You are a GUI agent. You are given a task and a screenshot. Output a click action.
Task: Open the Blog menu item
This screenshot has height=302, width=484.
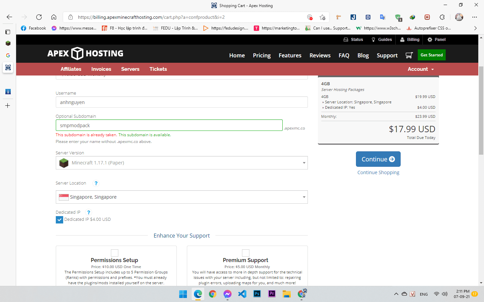pyautogui.click(x=363, y=55)
